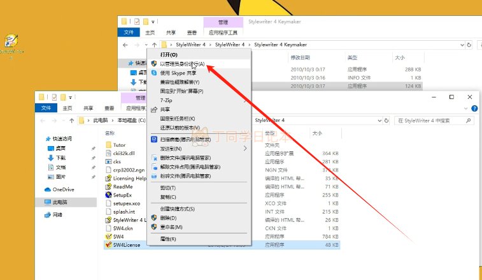Click the new folder icon in the Keymaker title bar
Screen dimensions: 482x280
tap(146, 22)
